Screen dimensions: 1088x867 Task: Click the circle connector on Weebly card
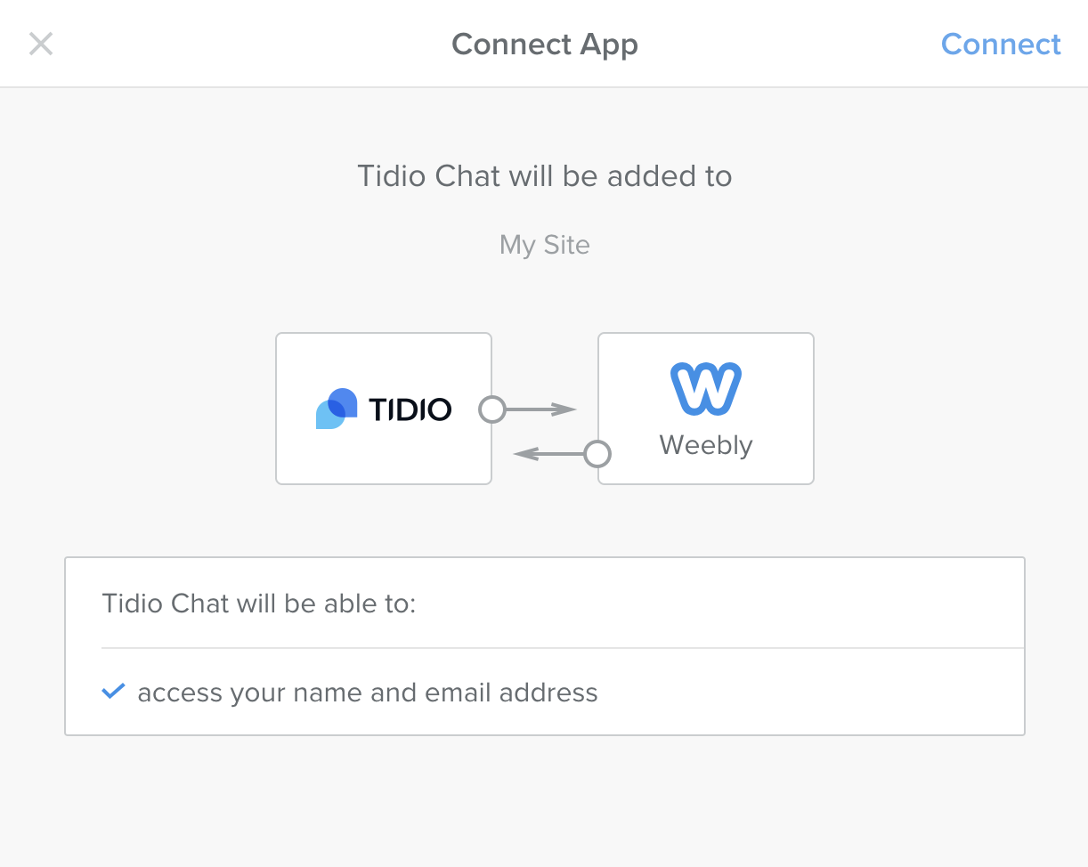pyautogui.click(x=597, y=454)
